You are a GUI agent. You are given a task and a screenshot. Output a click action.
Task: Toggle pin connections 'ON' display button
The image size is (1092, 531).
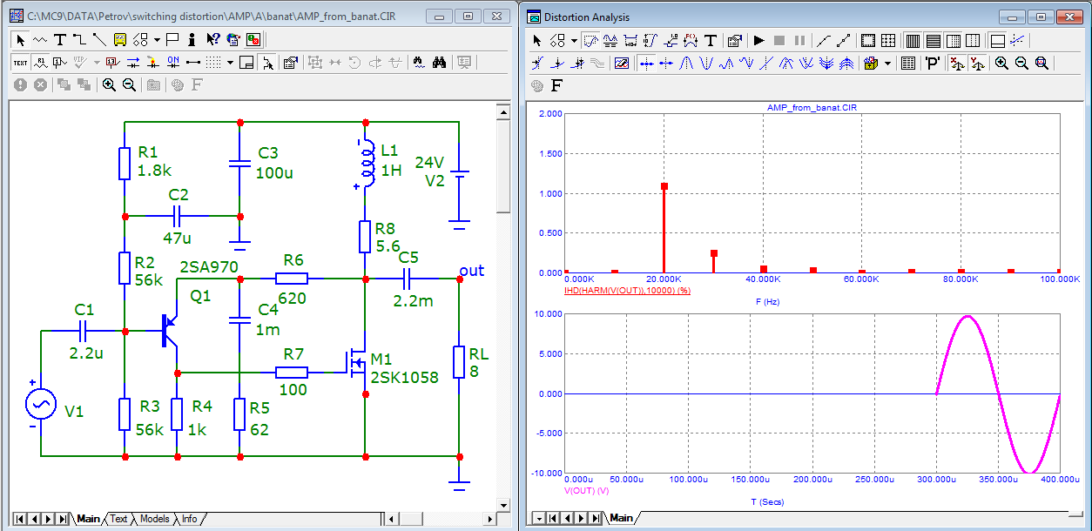[x=172, y=62]
